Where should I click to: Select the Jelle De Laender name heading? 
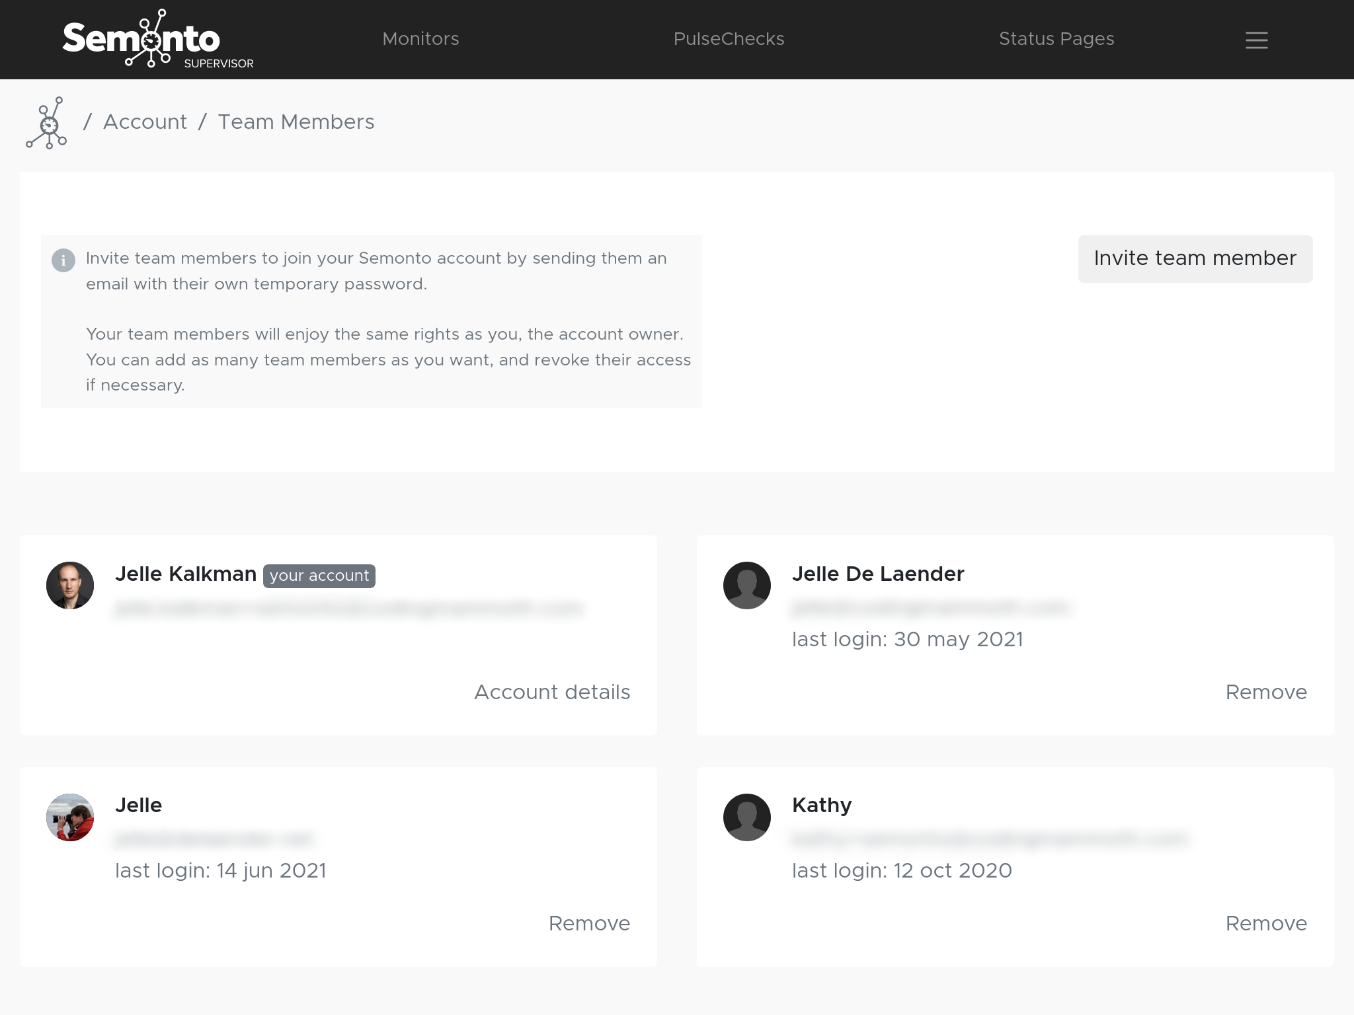coord(878,574)
